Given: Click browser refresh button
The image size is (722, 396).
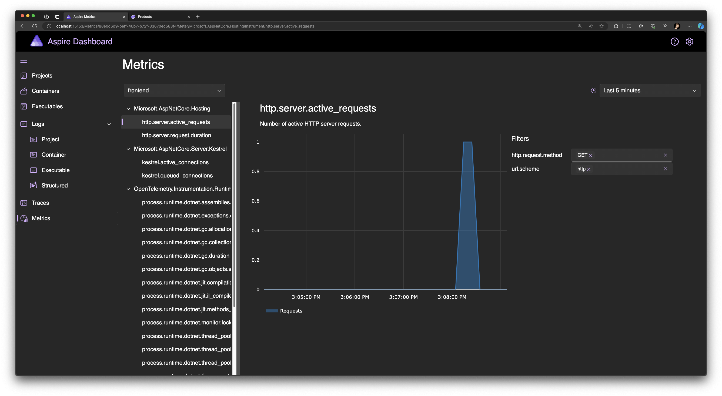Looking at the screenshot, I should point(35,26).
